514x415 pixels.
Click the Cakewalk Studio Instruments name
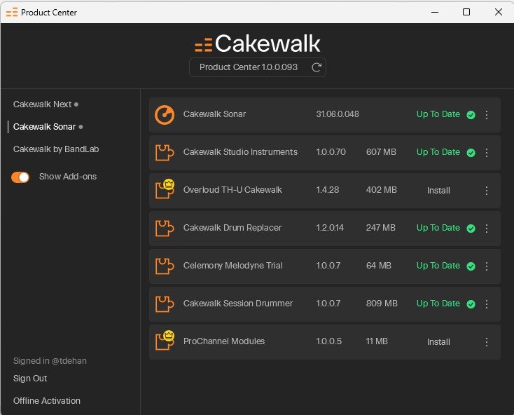(x=241, y=152)
